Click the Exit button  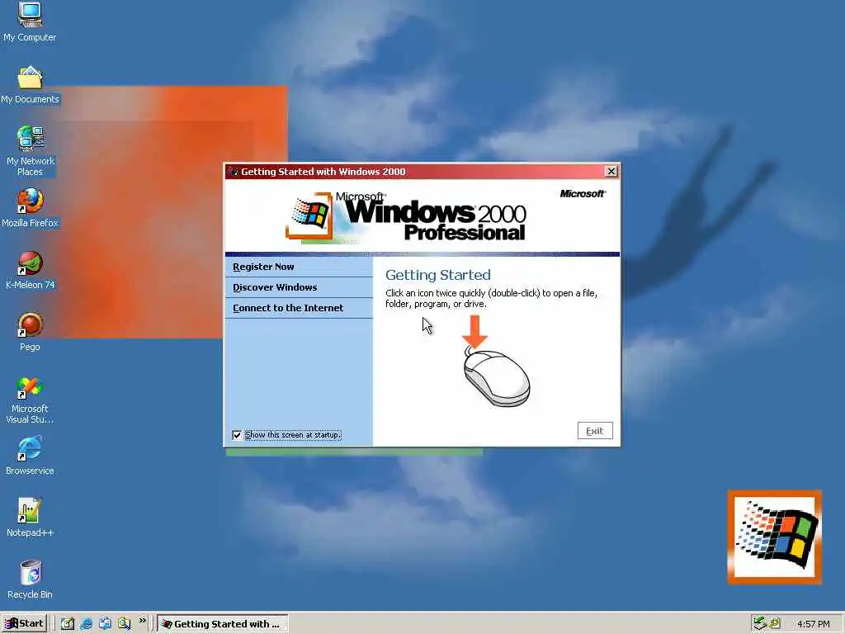595,431
